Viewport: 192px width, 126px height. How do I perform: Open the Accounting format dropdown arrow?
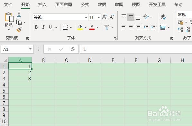tap(186, 22)
